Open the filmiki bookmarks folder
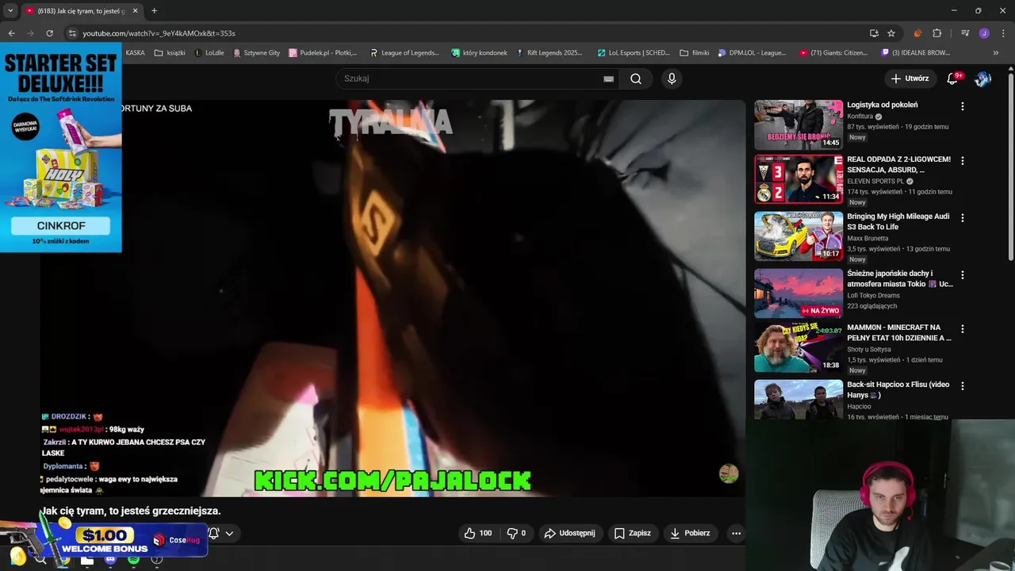This screenshot has height=571, width=1015. 695,53
